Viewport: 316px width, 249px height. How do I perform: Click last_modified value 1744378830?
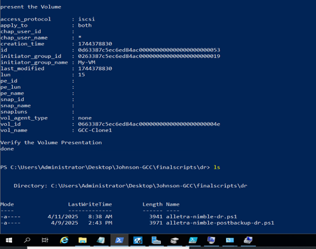click(95, 68)
